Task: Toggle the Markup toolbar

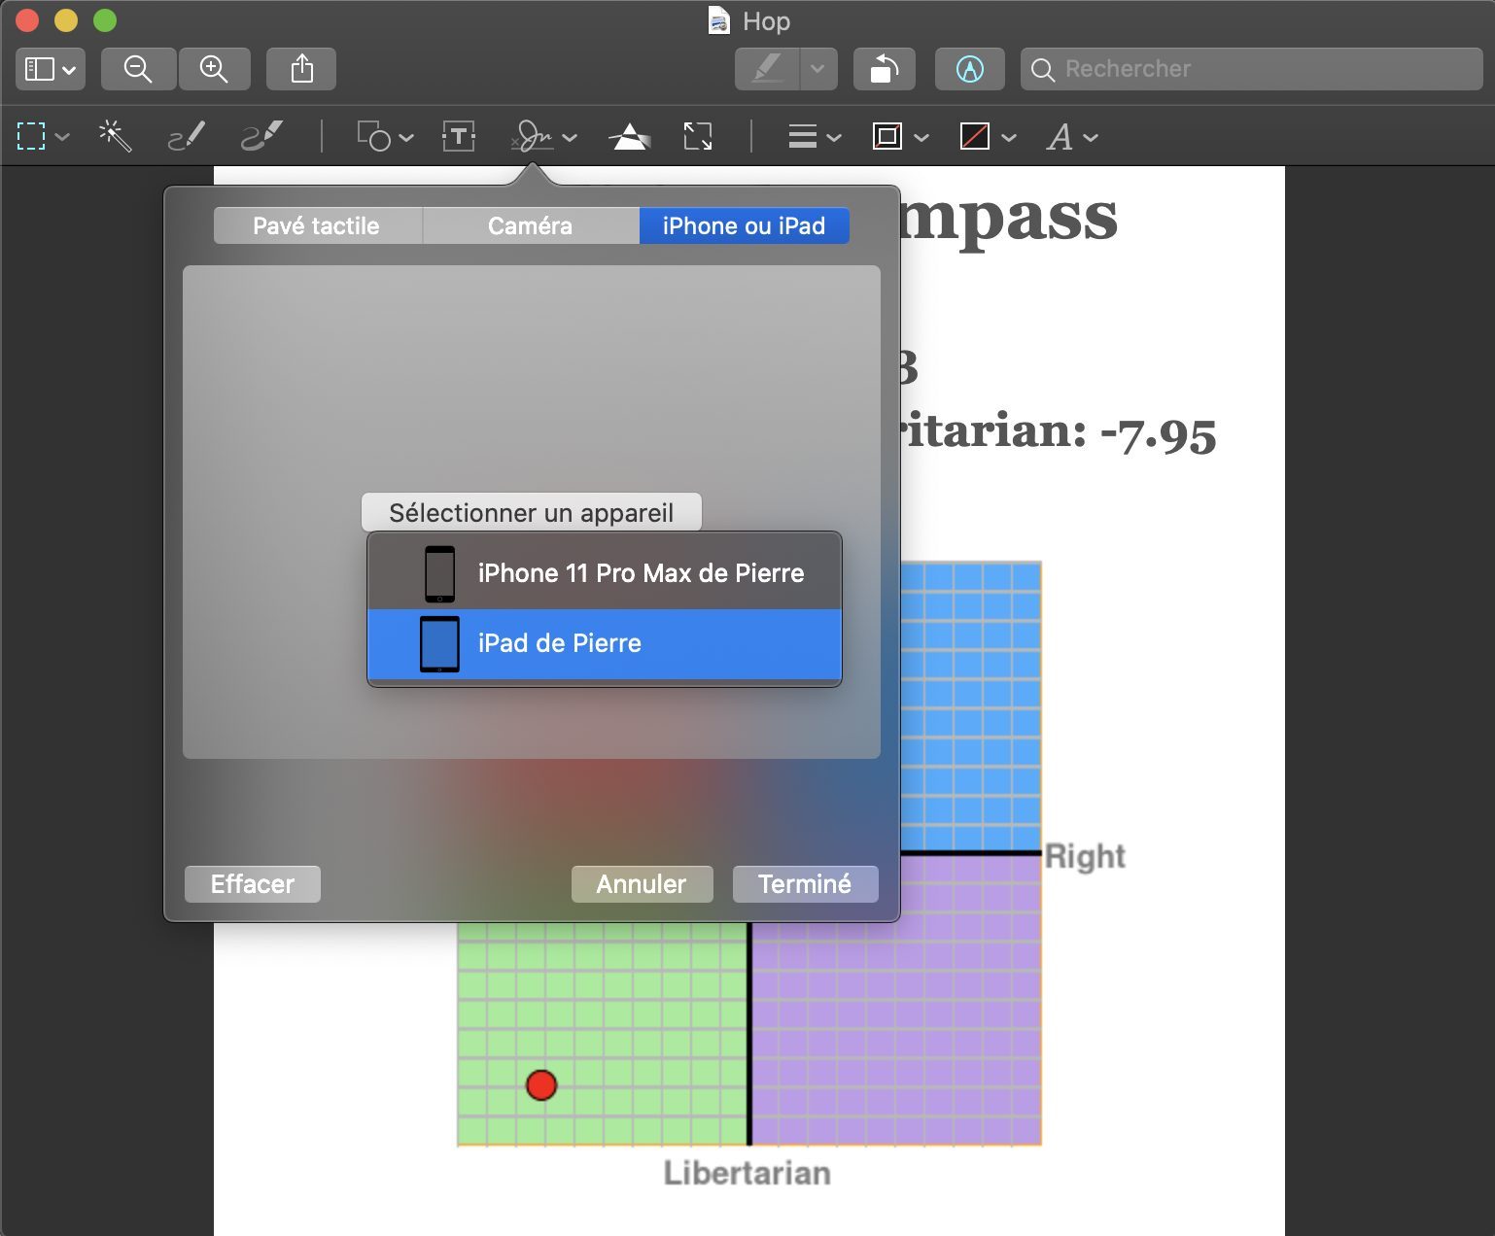Action: (969, 69)
